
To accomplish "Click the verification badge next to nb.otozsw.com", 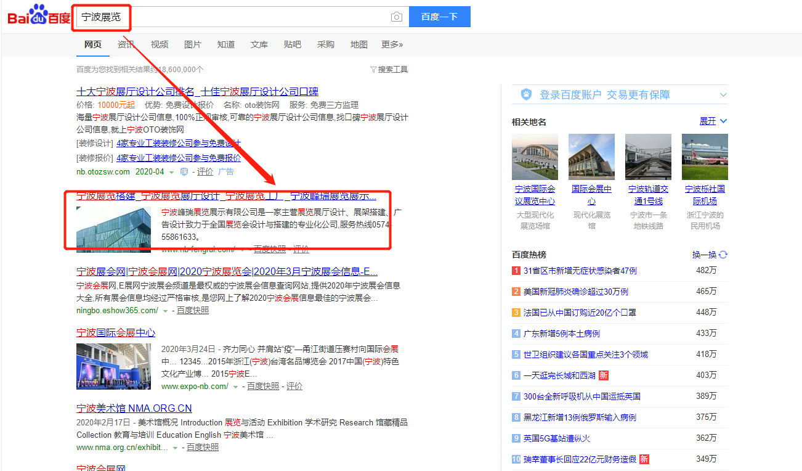I will click(184, 171).
